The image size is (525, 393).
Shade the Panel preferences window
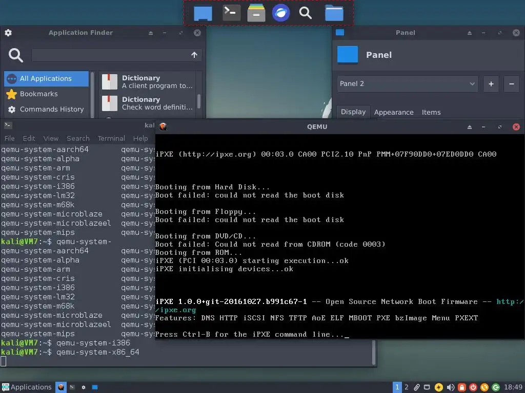[x=470, y=33]
